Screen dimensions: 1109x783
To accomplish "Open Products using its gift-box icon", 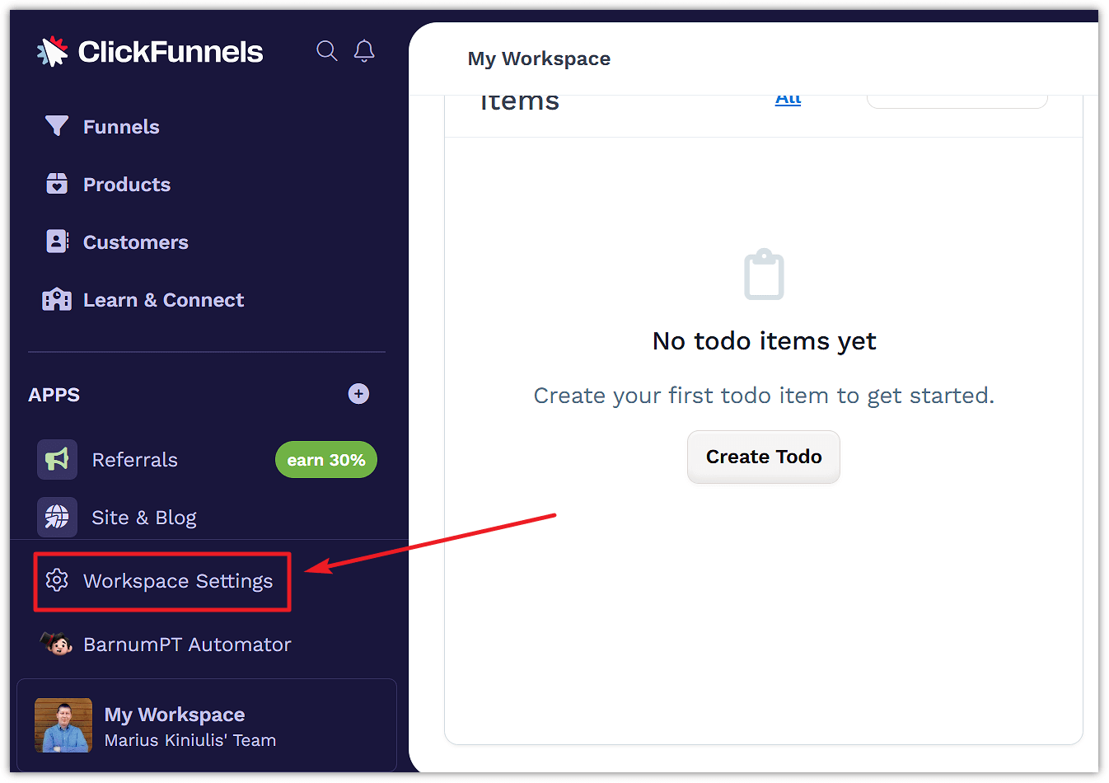I will pyautogui.click(x=56, y=183).
